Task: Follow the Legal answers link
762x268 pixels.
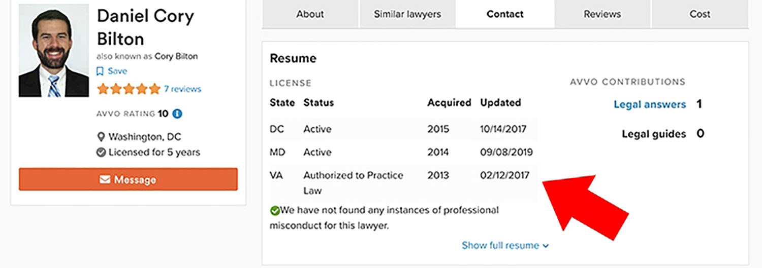Action: click(650, 105)
